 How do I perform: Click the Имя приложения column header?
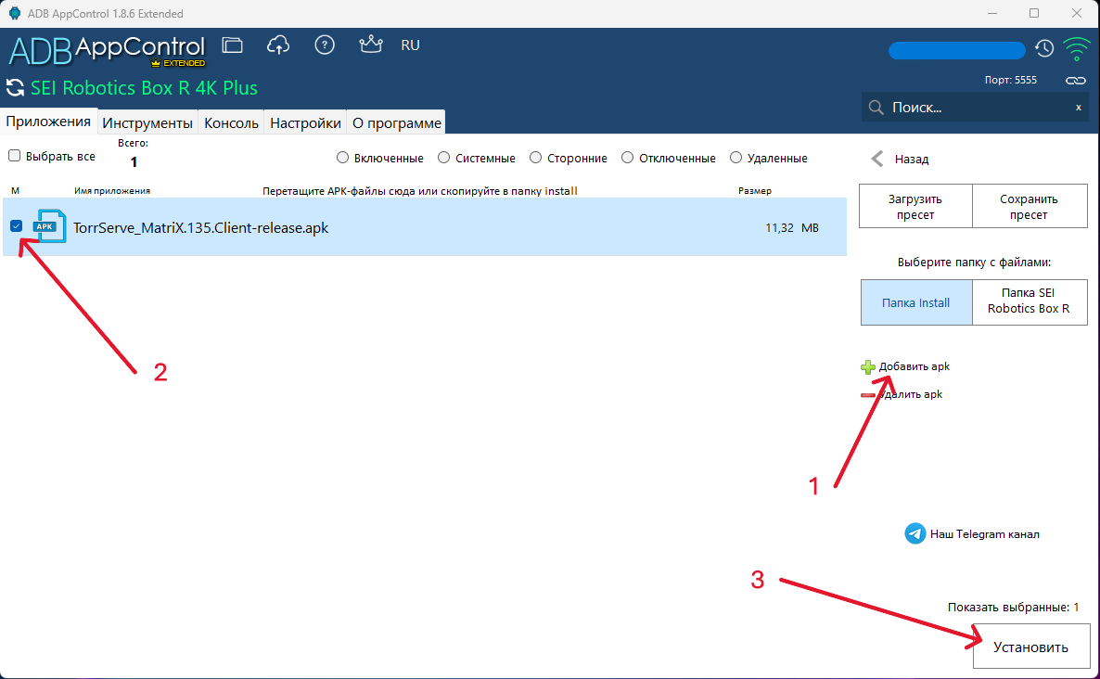[112, 191]
